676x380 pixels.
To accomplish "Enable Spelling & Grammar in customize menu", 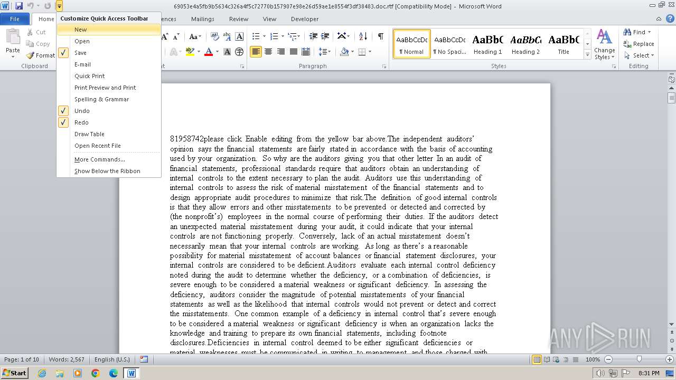I will coord(108,99).
